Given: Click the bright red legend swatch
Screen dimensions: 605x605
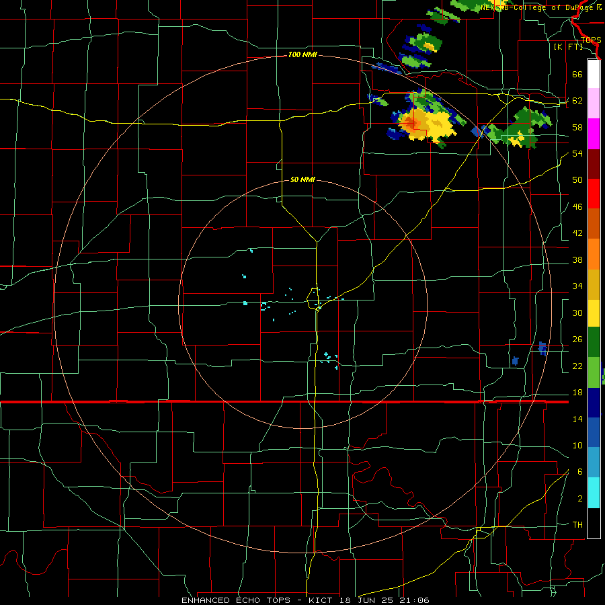Looking at the screenshot, I should [x=594, y=194].
